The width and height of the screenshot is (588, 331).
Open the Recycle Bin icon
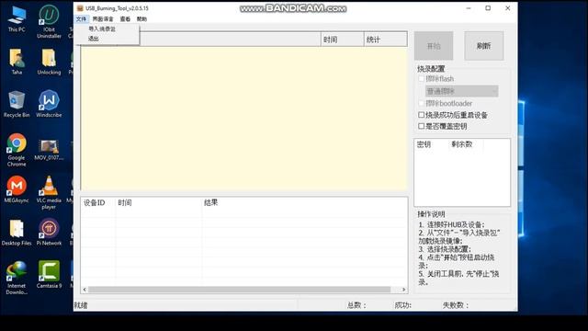coord(17,104)
